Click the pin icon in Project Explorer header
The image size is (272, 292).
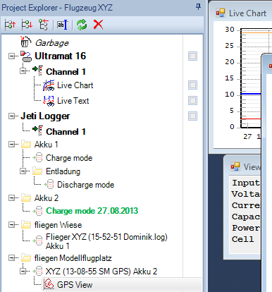click(x=198, y=7)
